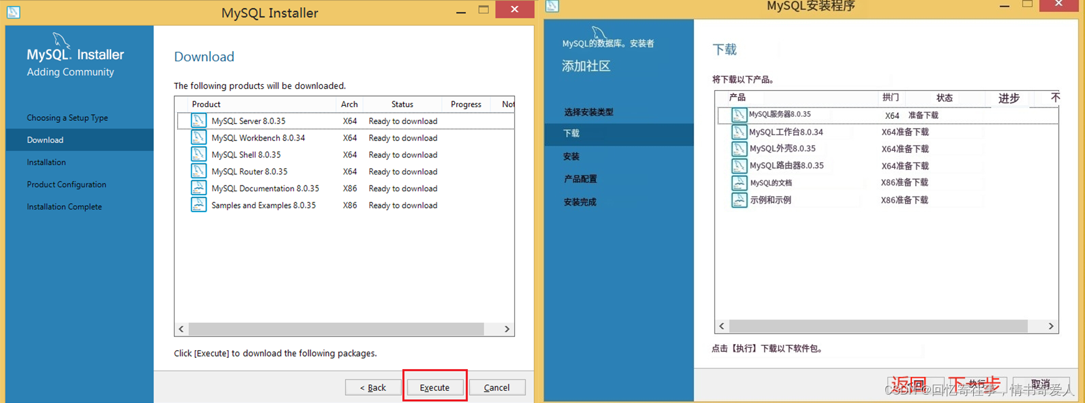This screenshot has width=1085, height=403.
Task: Select the Product Configuration step
Action: coord(67,184)
